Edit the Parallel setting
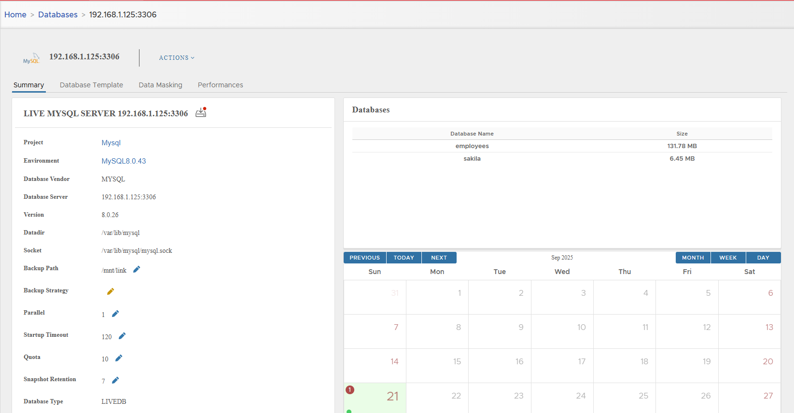Viewport: 794px width, 413px height. tap(115, 314)
